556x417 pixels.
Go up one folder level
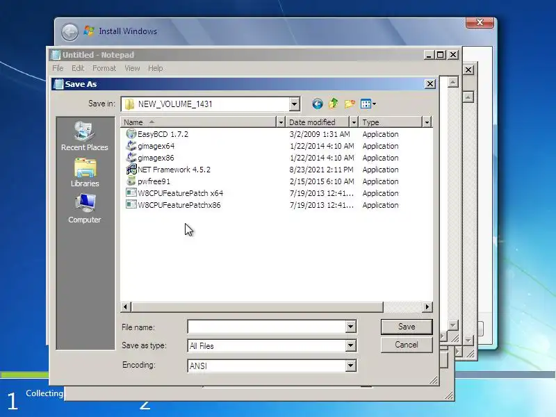[334, 104]
